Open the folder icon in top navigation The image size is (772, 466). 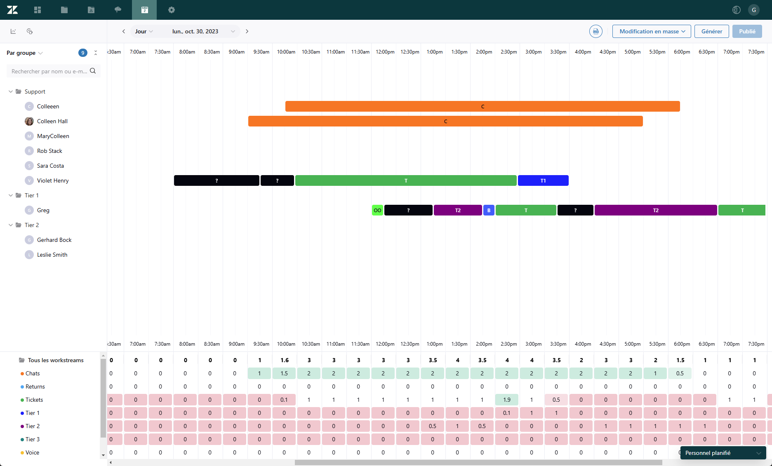click(64, 10)
